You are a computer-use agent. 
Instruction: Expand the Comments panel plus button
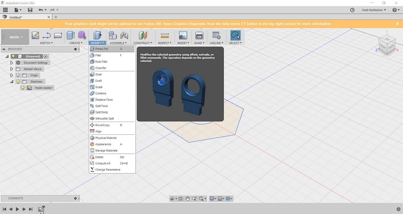tap(75, 198)
